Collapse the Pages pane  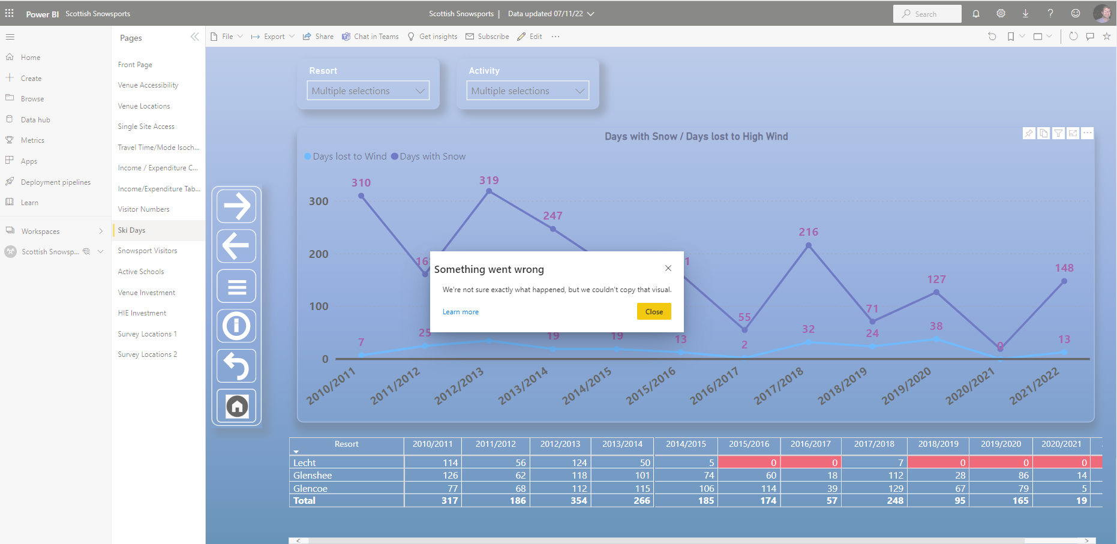point(194,37)
